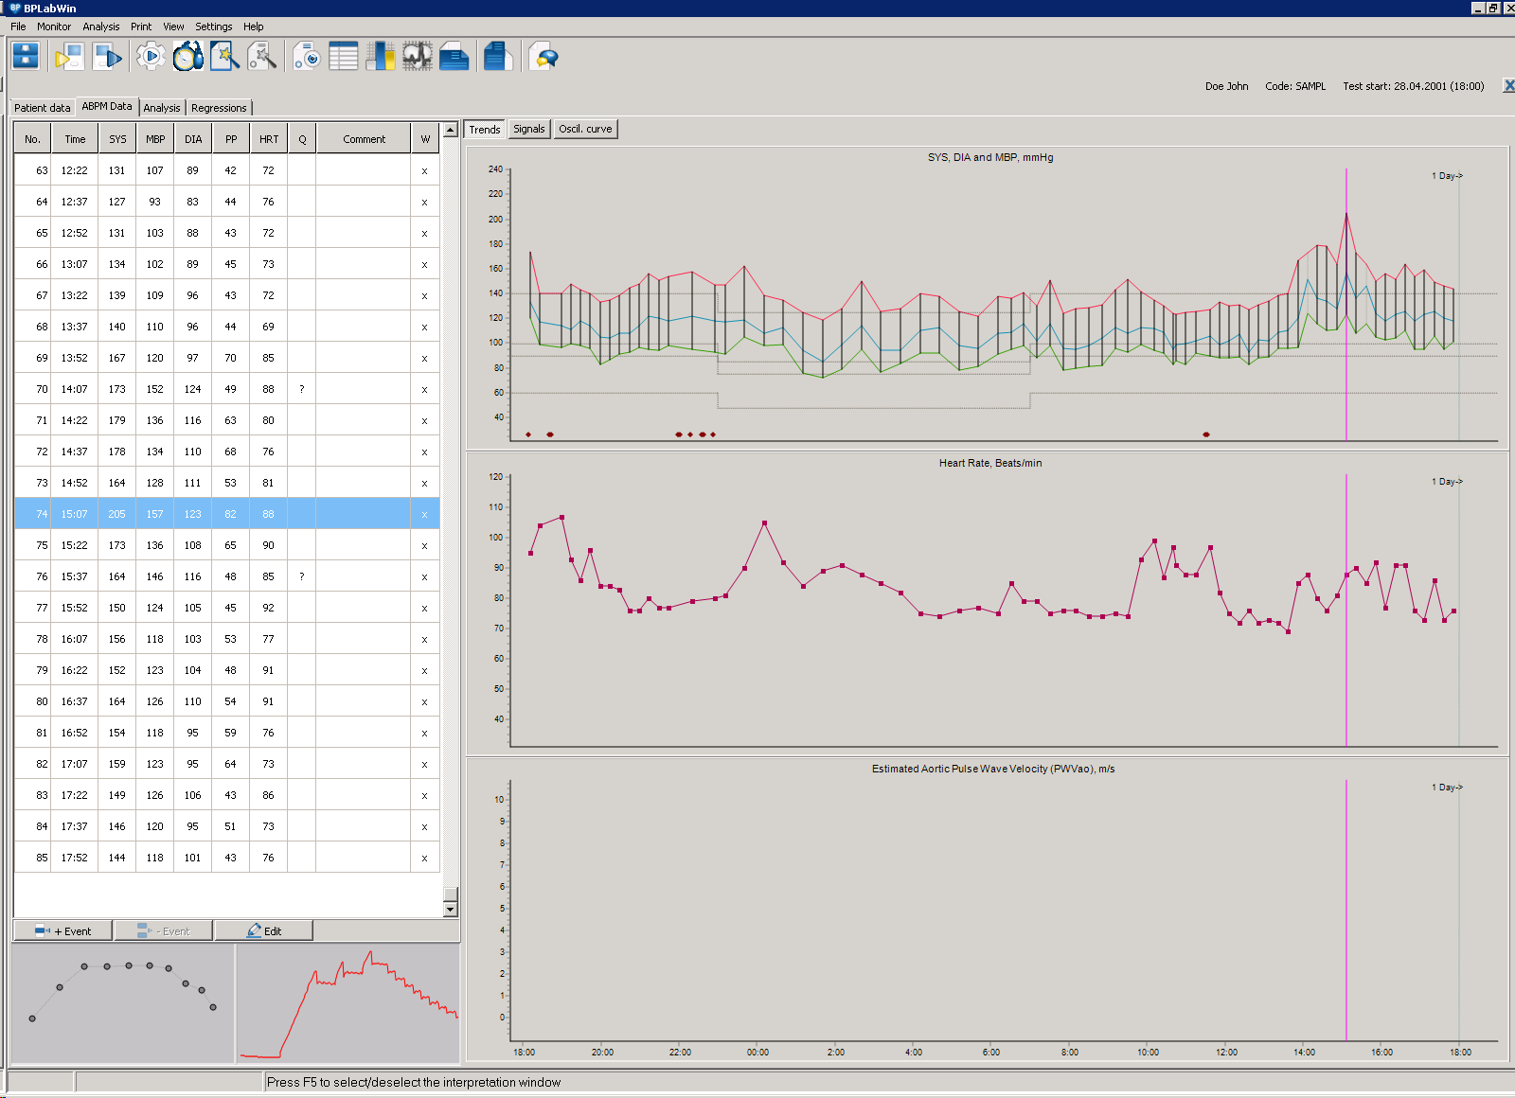Click the blue and yellow bar chart icon

pyautogui.click(x=380, y=57)
